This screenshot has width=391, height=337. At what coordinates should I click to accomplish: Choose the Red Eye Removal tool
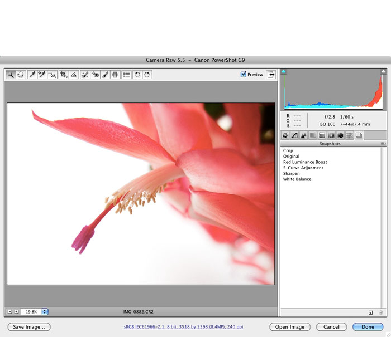(95, 75)
